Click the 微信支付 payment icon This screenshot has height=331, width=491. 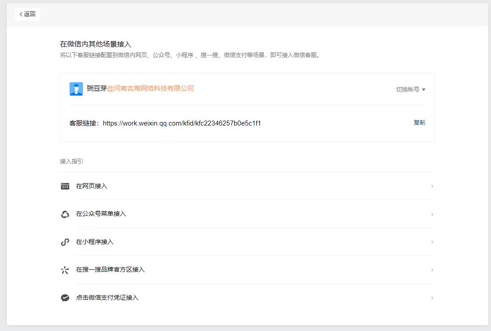pos(65,297)
